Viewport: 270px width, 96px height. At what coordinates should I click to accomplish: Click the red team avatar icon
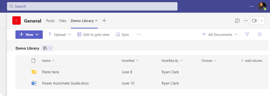(x=17, y=21)
